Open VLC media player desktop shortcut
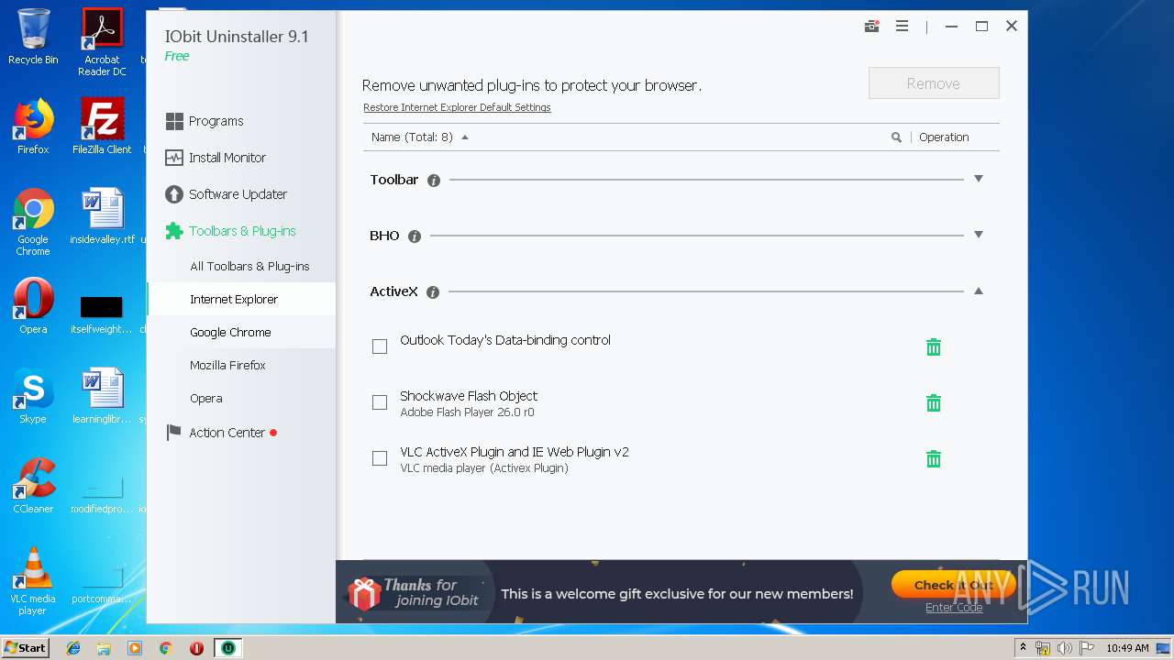The image size is (1174, 660). tap(33, 581)
